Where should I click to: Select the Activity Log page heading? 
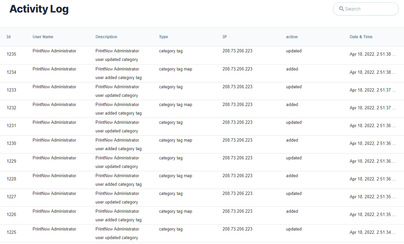coord(39,9)
